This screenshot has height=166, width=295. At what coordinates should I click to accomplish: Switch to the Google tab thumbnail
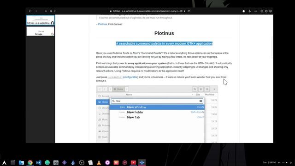(41, 31)
